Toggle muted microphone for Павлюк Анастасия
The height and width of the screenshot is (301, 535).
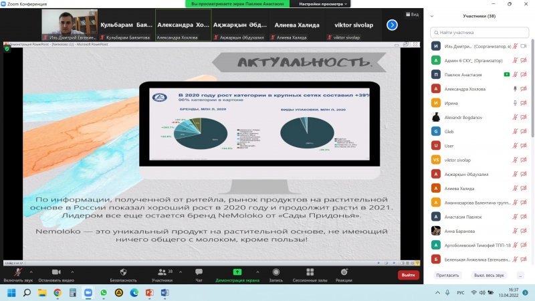[515, 75]
